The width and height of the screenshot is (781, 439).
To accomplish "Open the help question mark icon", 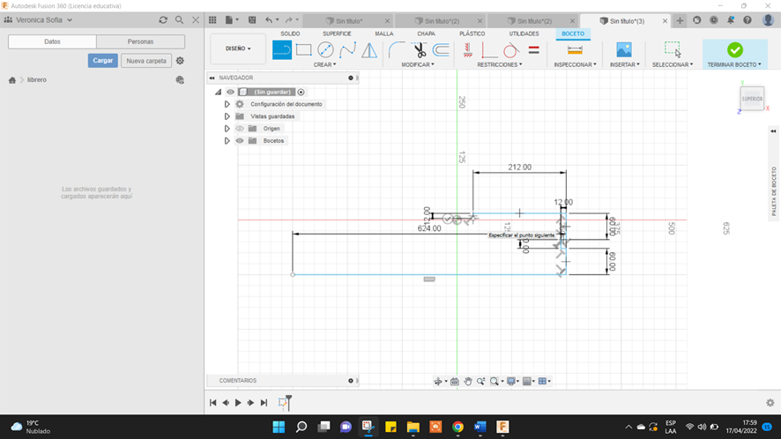I will click(748, 20).
